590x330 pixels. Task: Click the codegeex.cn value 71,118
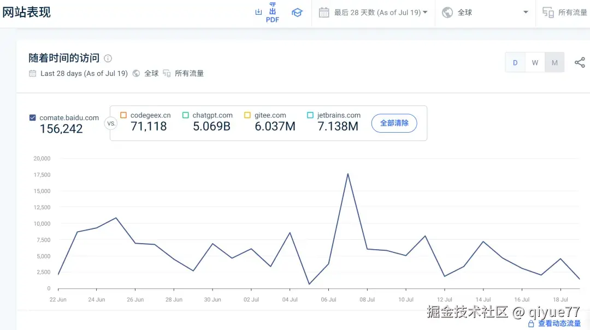click(x=149, y=126)
